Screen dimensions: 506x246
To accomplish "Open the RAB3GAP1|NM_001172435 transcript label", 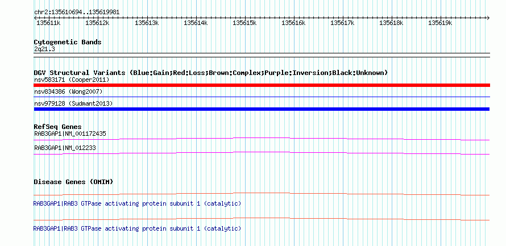I will 70,133.
